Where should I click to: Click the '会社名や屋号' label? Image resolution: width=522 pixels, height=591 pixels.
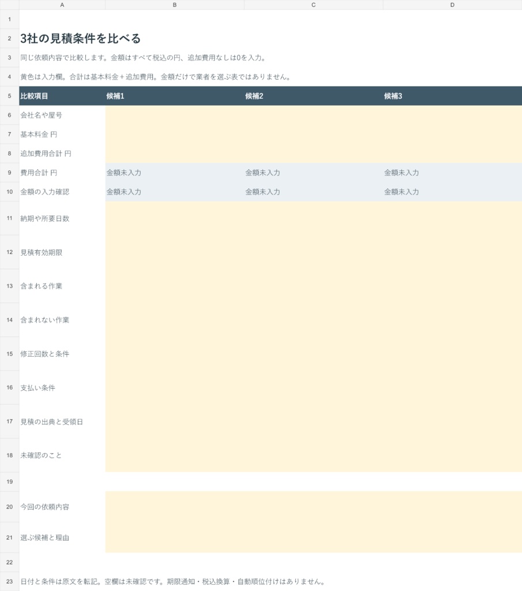[x=42, y=115]
